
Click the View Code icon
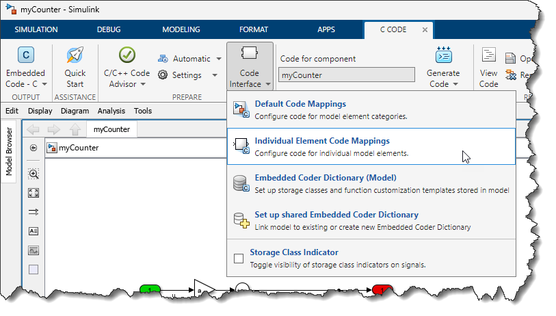pos(488,57)
